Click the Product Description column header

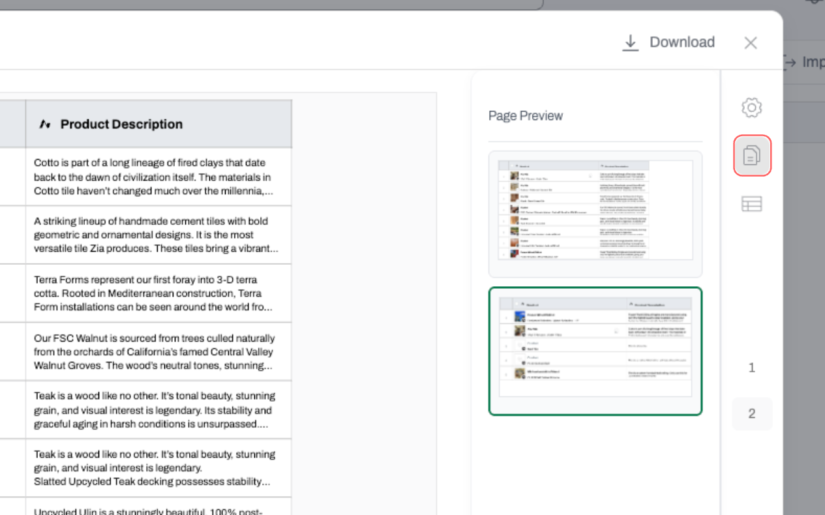pyautogui.click(x=158, y=124)
